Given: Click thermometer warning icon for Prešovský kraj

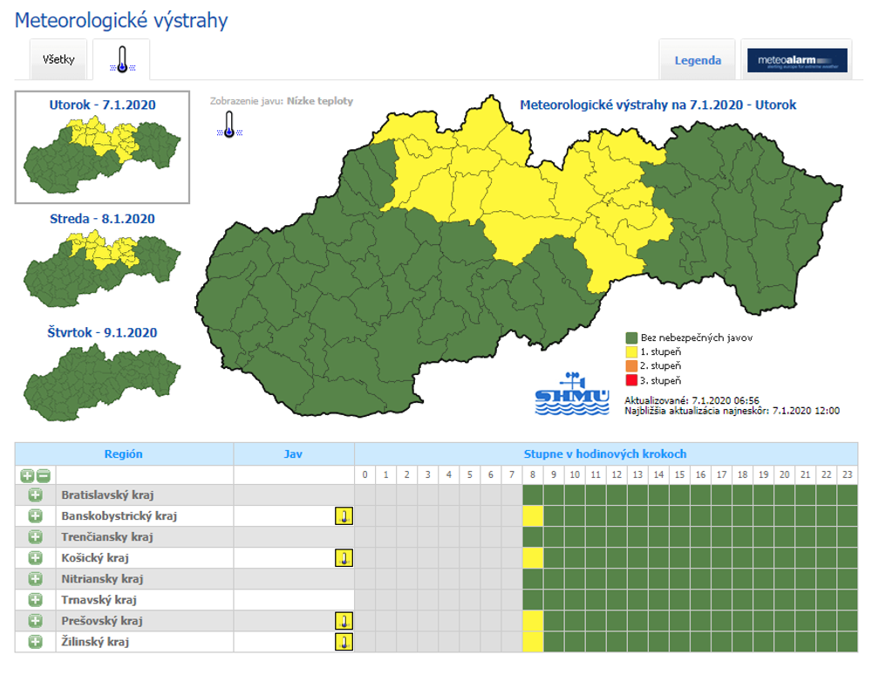Looking at the screenshot, I should coord(344,621).
